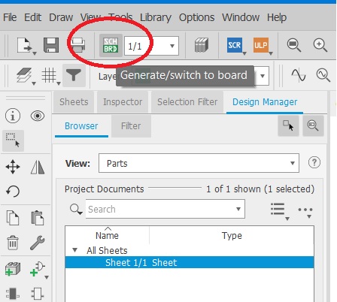337x302 pixels.
Task: Run a script with the SCR icon
Action: coord(235,45)
